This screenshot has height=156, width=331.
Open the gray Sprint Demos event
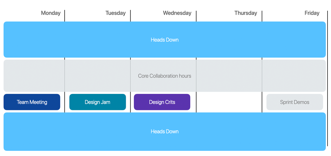click(x=295, y=102)
